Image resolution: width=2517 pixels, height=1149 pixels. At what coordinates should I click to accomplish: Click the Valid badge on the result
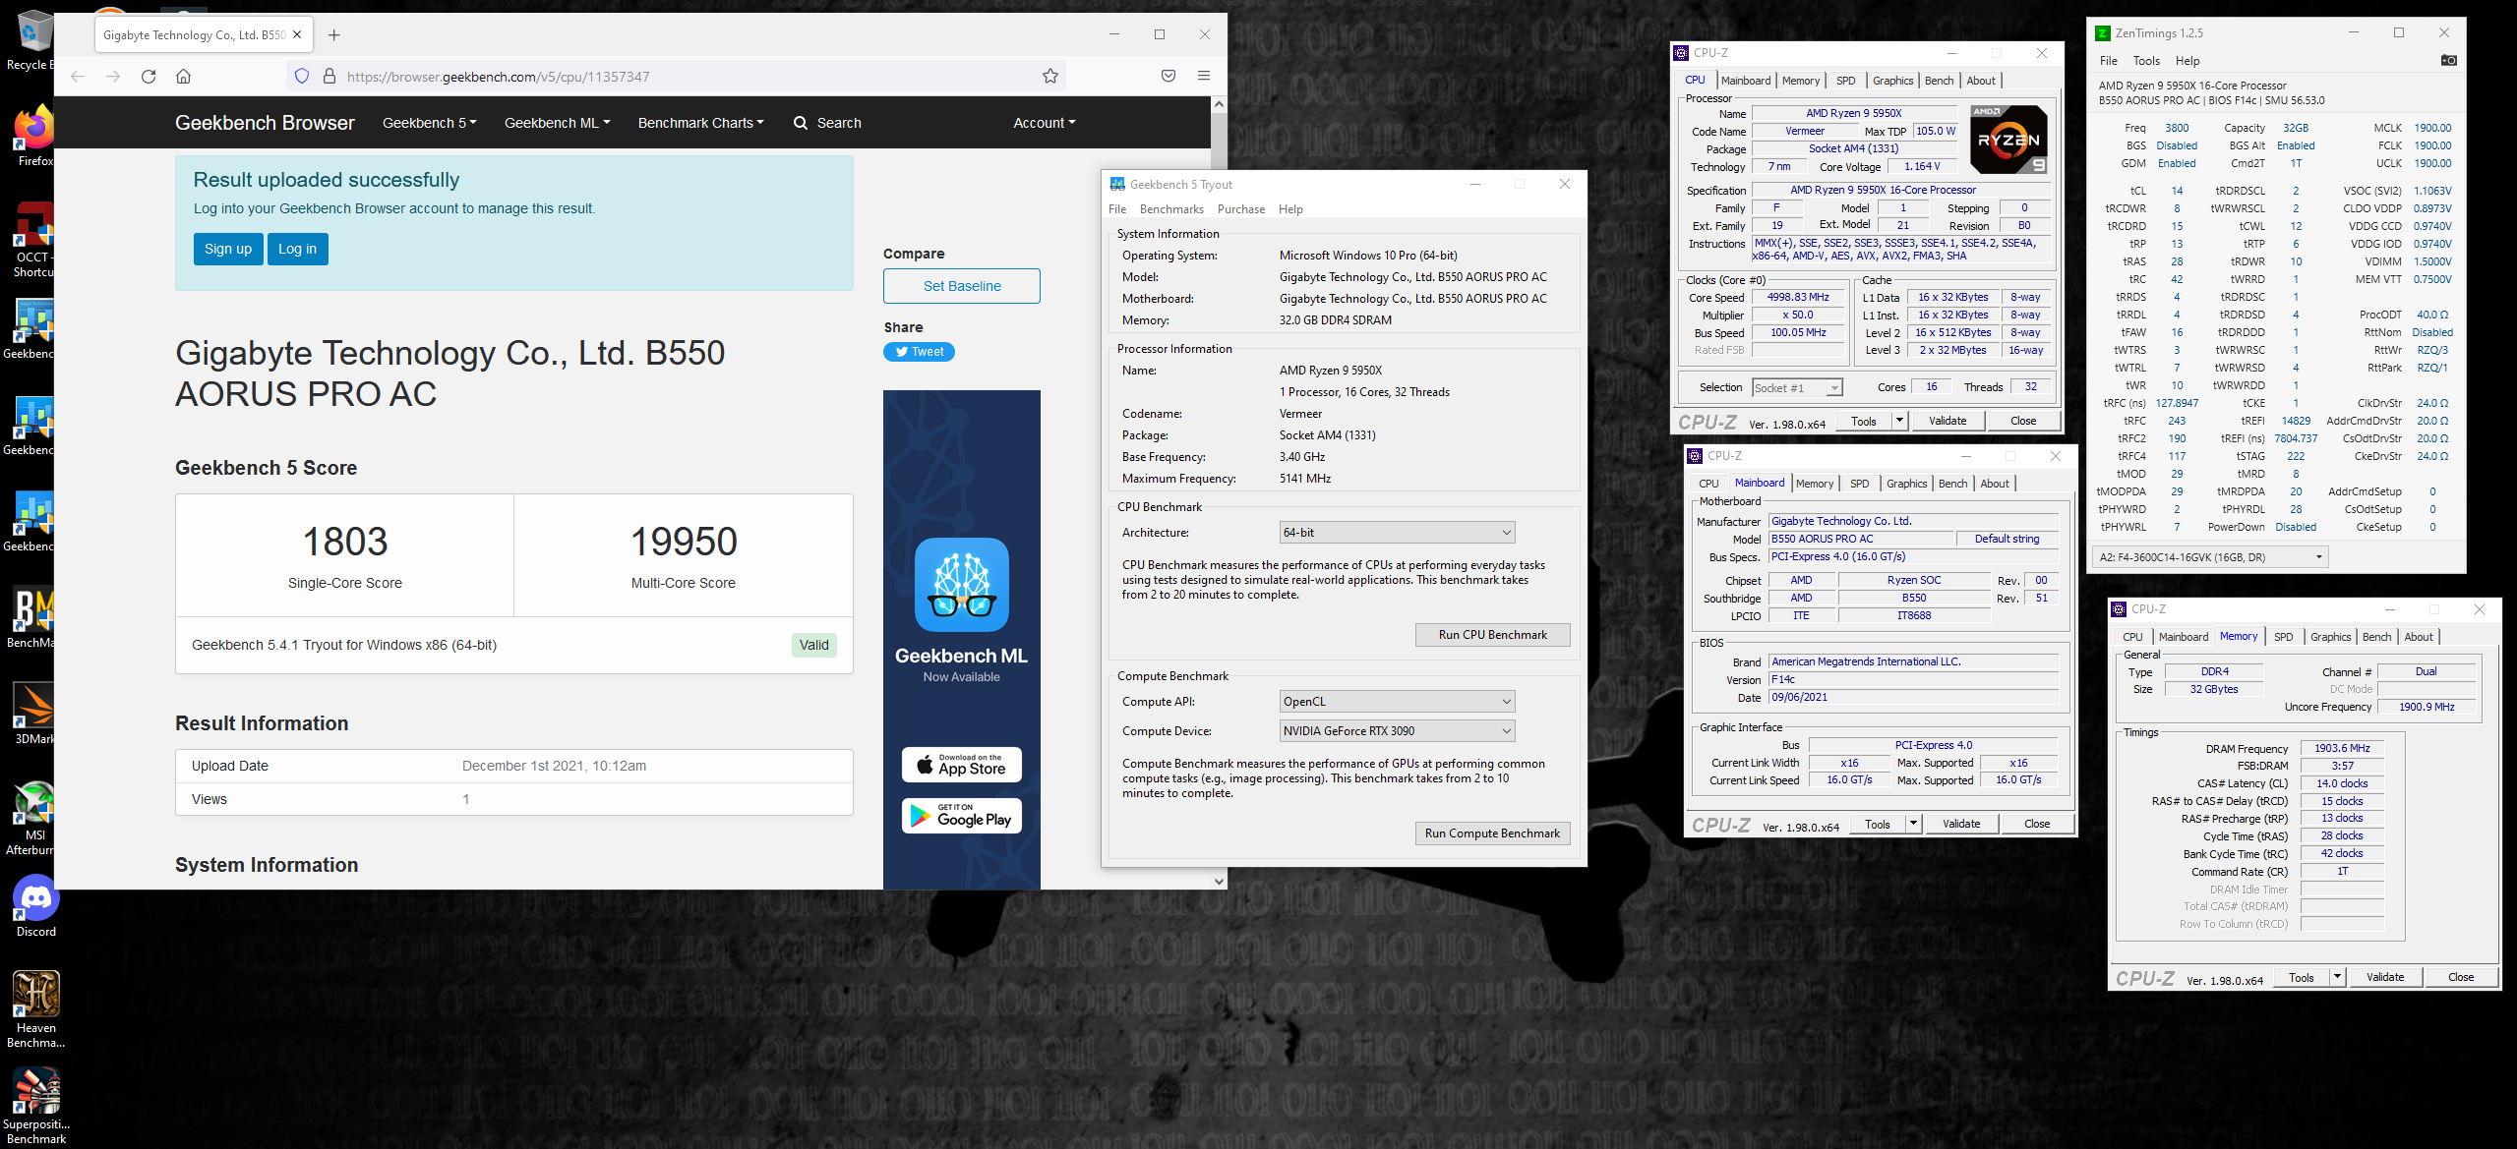[x=813, y=645]
